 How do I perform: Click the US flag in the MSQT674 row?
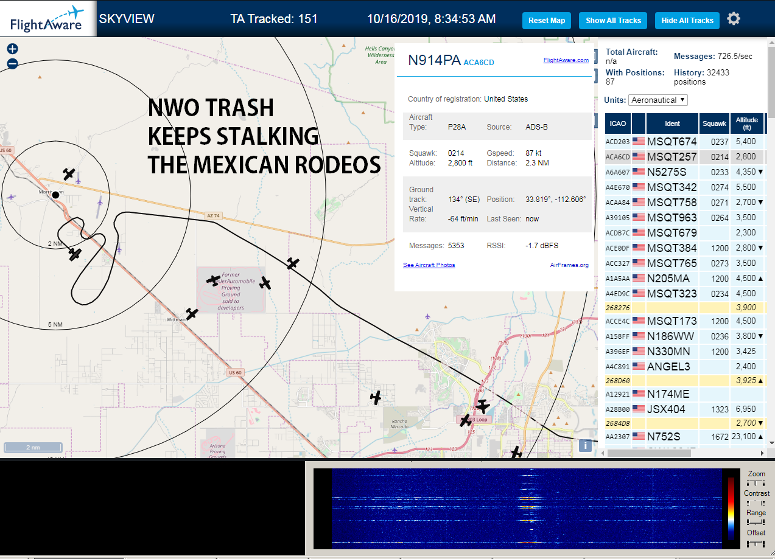tap(639, 141)
